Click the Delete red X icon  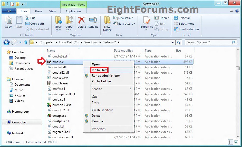click(82, 20)
